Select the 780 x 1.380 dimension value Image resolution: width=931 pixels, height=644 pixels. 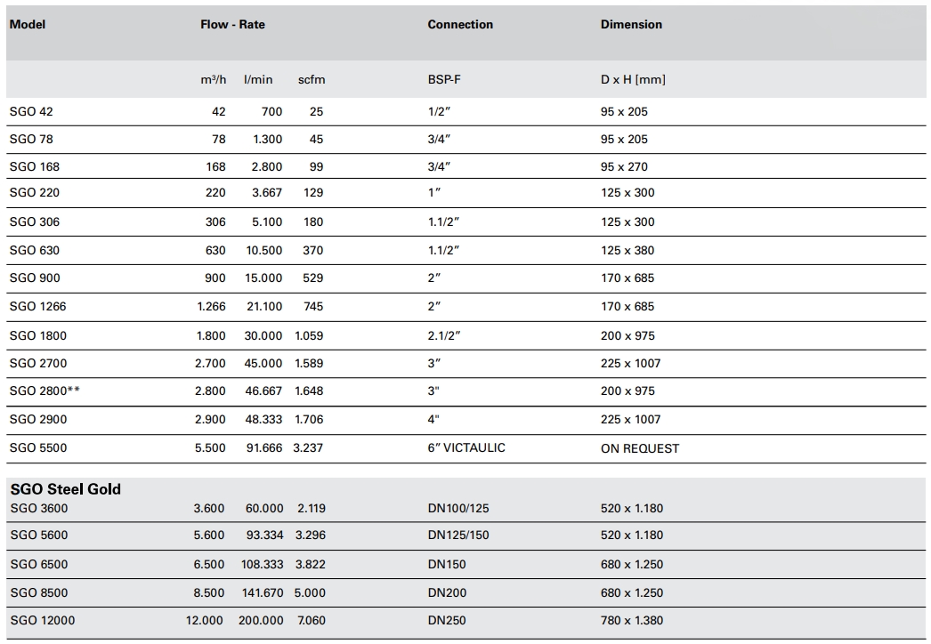(632, 621)
